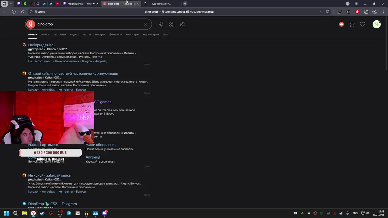Start voice search with microphone icon
The image size is (388, 218).
(x=161, y=24)
